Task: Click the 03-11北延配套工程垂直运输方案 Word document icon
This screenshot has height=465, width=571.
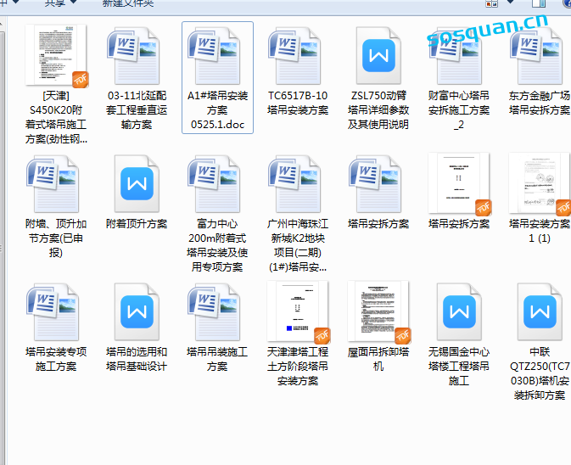Action: point(136,56)
